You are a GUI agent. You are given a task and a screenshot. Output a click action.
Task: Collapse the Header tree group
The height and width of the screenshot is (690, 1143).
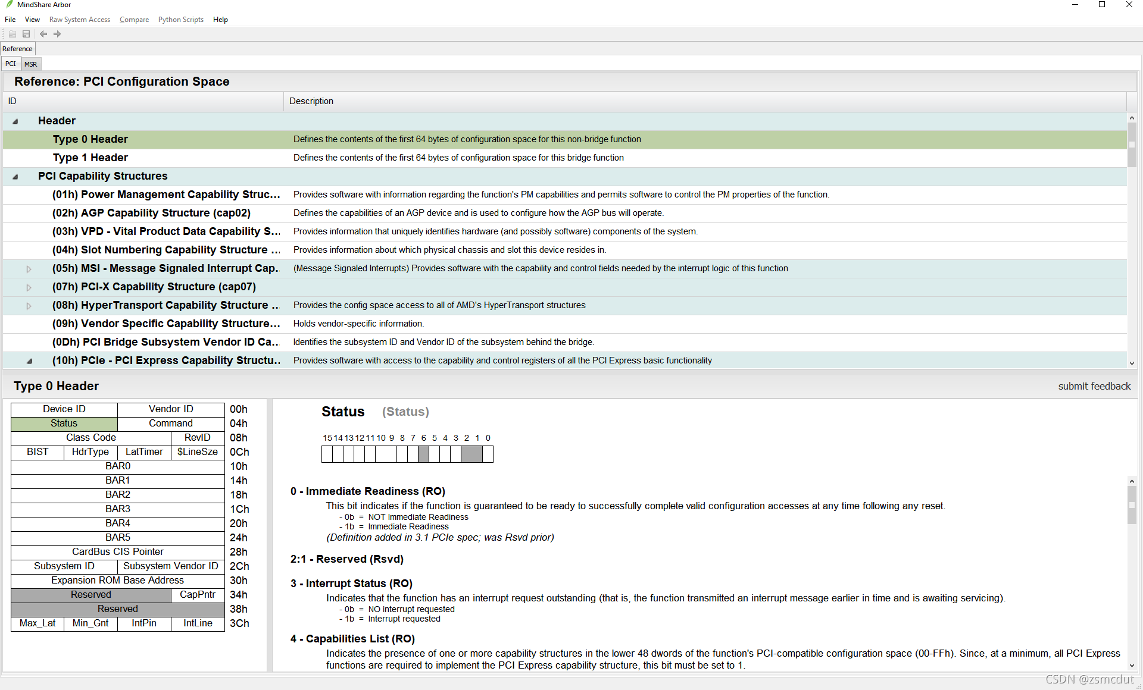15,121
